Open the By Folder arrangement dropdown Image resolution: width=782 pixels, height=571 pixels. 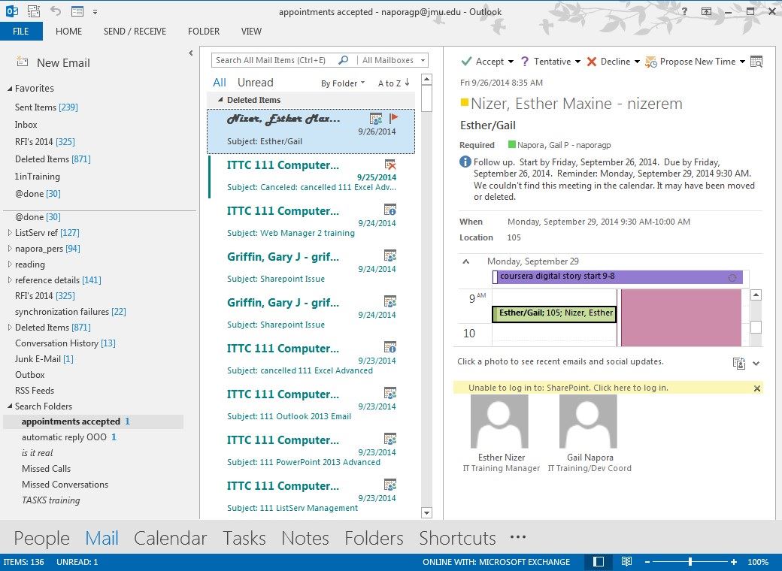pyautogui.click(x=343, y=83)
